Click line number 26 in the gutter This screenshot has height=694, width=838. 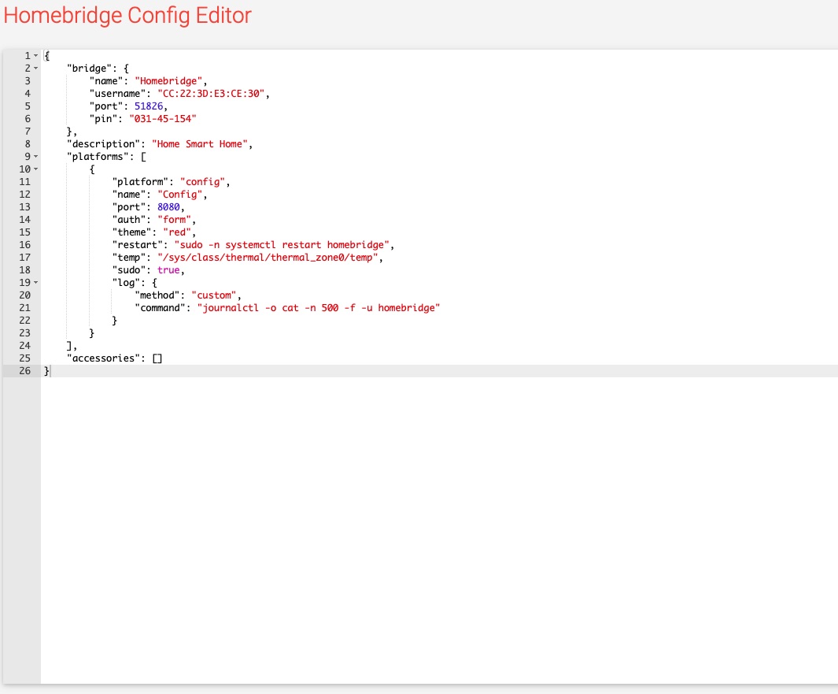point(25,371)
